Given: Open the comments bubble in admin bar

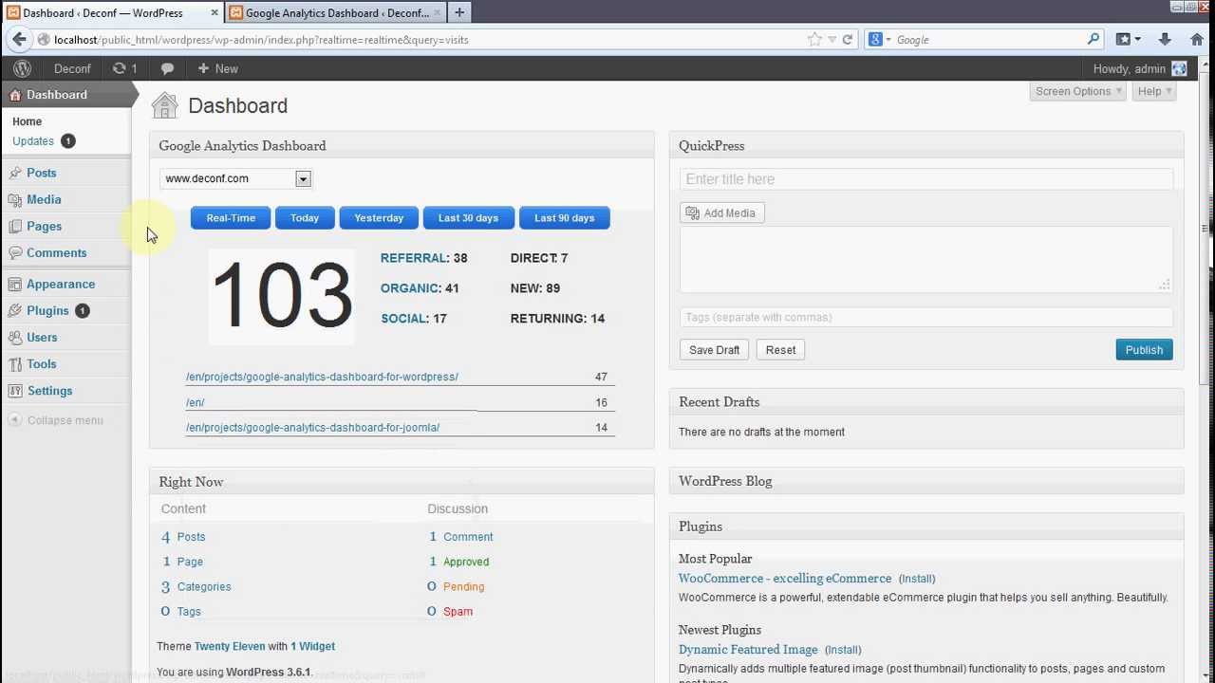Looking at the screenshot, I should (x=167, y=68).
